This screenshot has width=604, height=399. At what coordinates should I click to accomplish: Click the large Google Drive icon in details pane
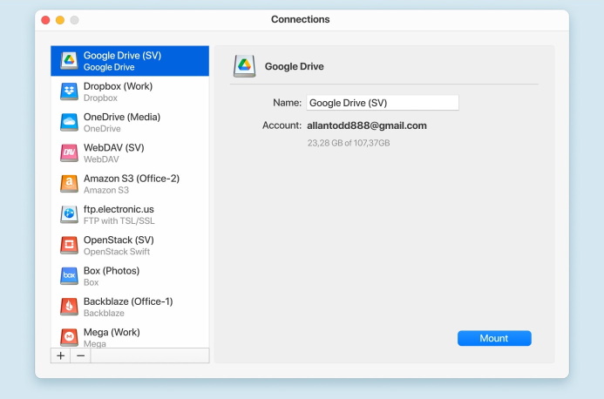coord(244,66)
